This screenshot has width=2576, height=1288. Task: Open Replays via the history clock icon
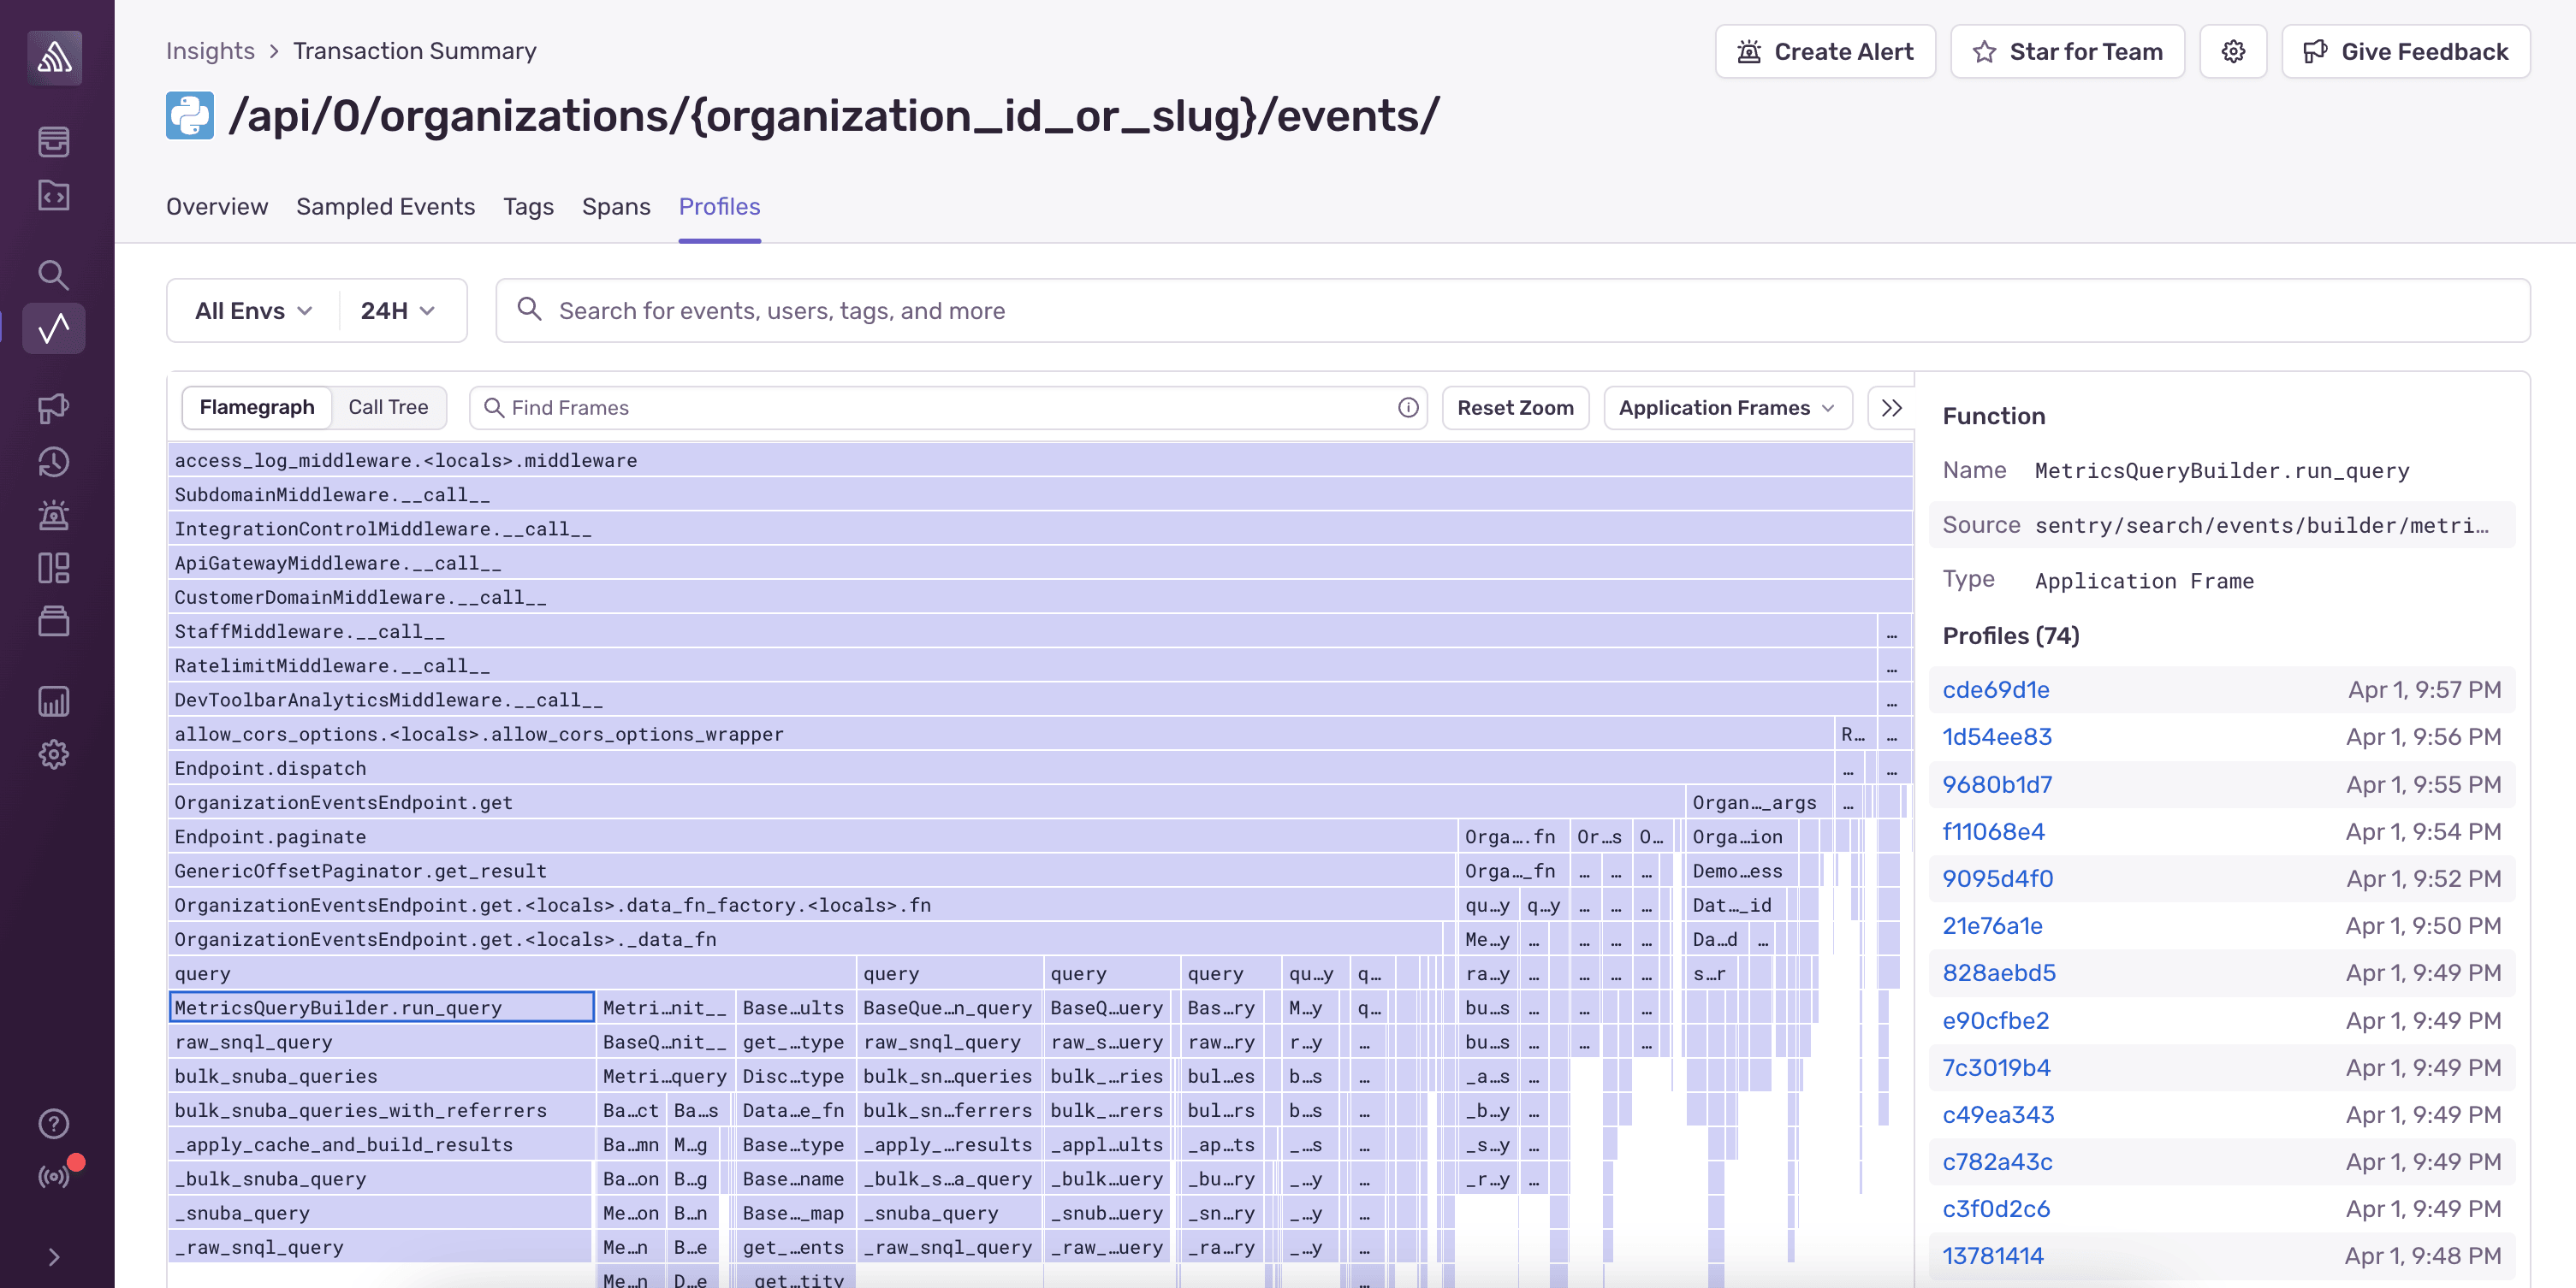click(53, 462)
